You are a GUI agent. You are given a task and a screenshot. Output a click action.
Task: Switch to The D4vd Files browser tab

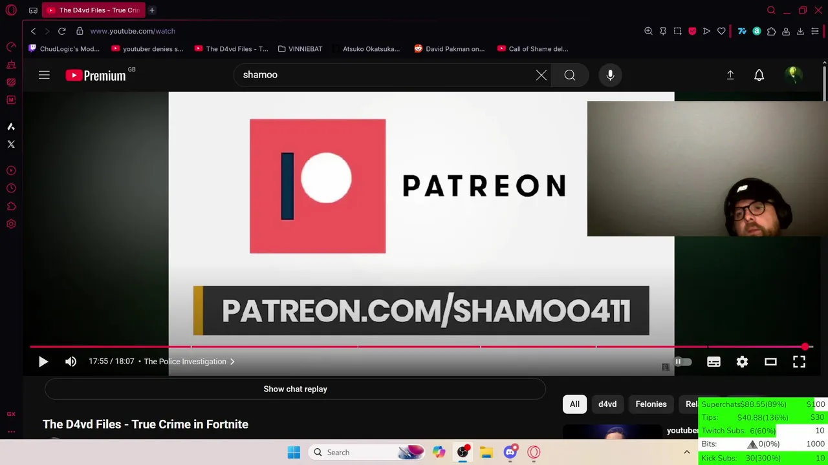point(94,10)
